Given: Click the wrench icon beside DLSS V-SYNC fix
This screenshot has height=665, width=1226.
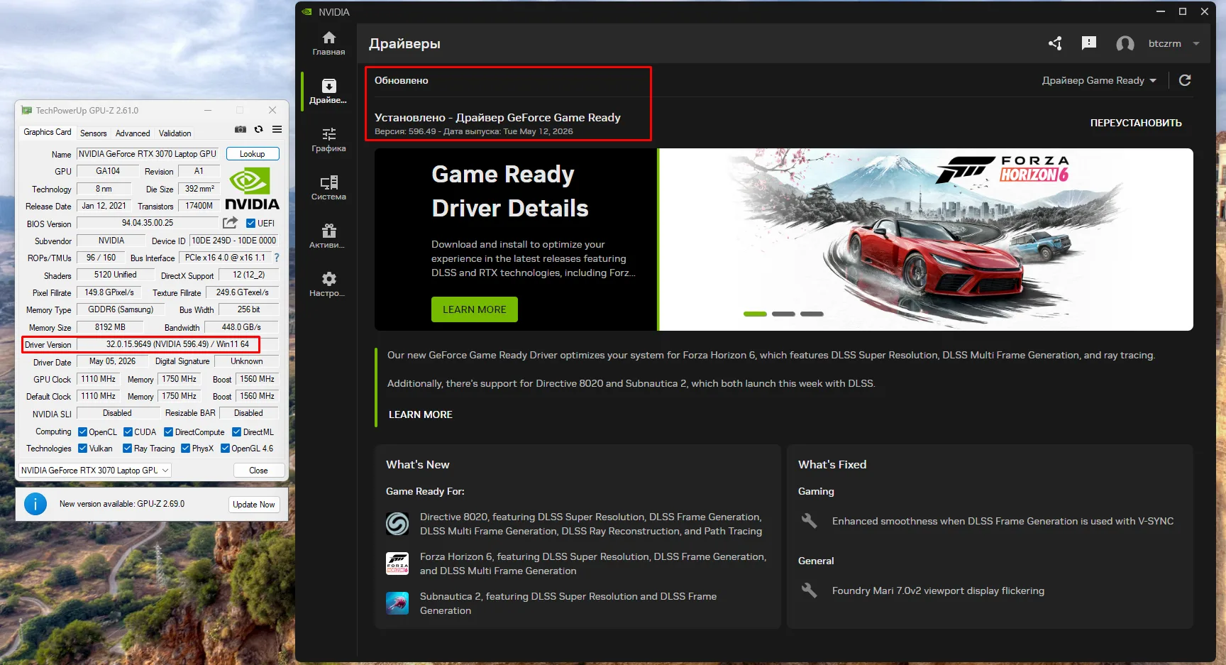Looking at the screenshot, I should tap(810, 521).
